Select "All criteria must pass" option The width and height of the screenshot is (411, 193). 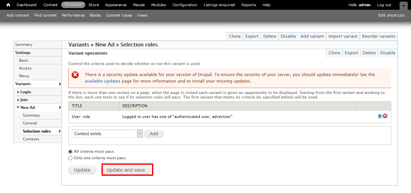pyautogui.click(x=70, y=151)
